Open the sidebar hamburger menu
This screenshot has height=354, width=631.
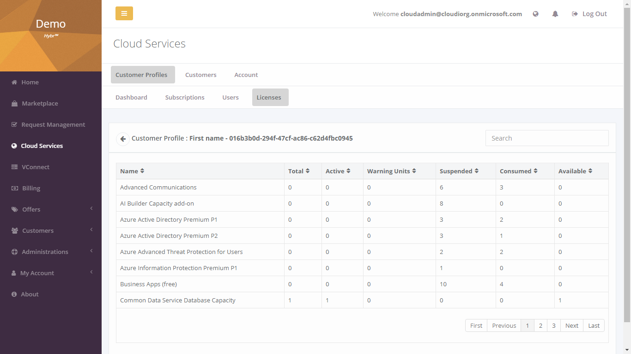click(x=124, y=13)
